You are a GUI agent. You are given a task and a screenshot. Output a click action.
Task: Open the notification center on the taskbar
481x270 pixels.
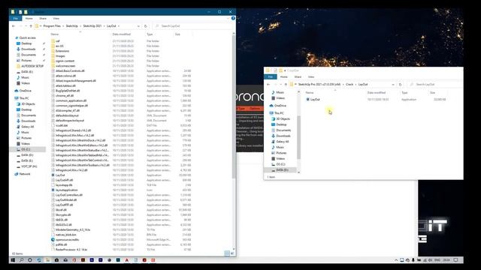click(456, 260)
